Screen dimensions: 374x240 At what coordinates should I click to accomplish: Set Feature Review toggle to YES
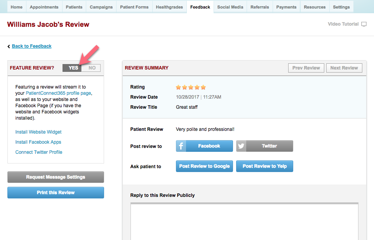tap(73, 68)
